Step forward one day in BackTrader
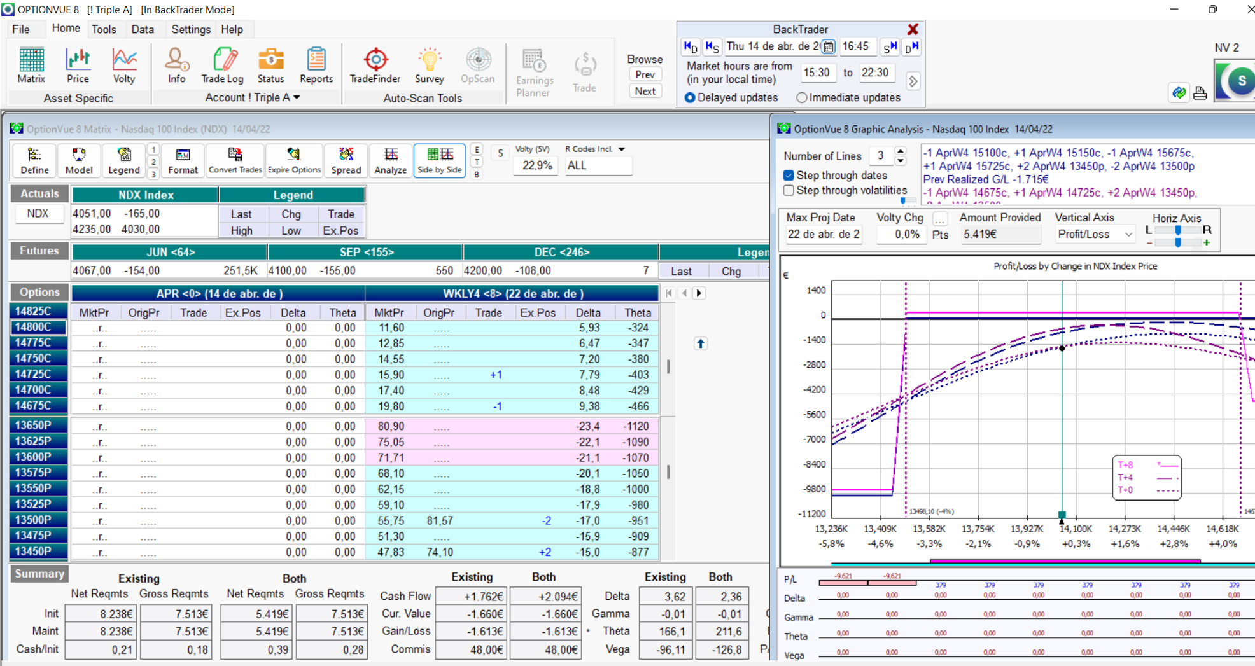The image size is (1255, 666). pos(912,46)
